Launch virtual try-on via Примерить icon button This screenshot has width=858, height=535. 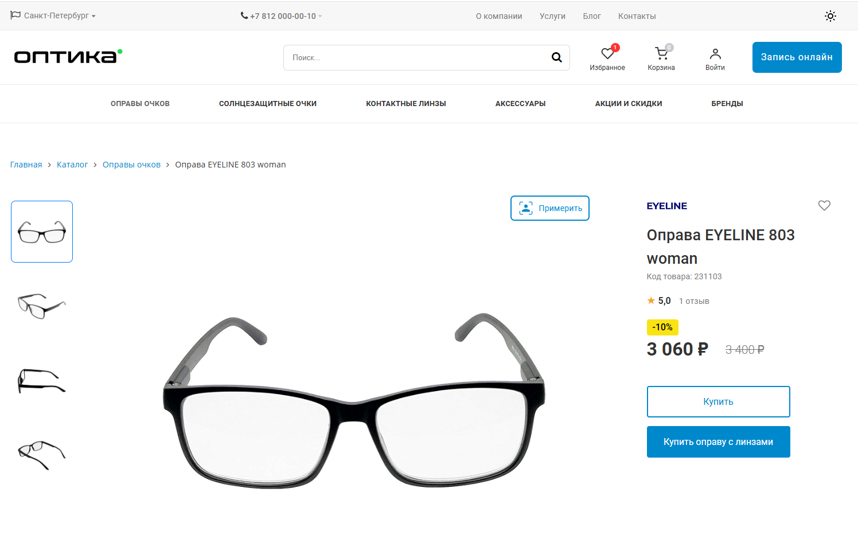(x=525, y=208)
